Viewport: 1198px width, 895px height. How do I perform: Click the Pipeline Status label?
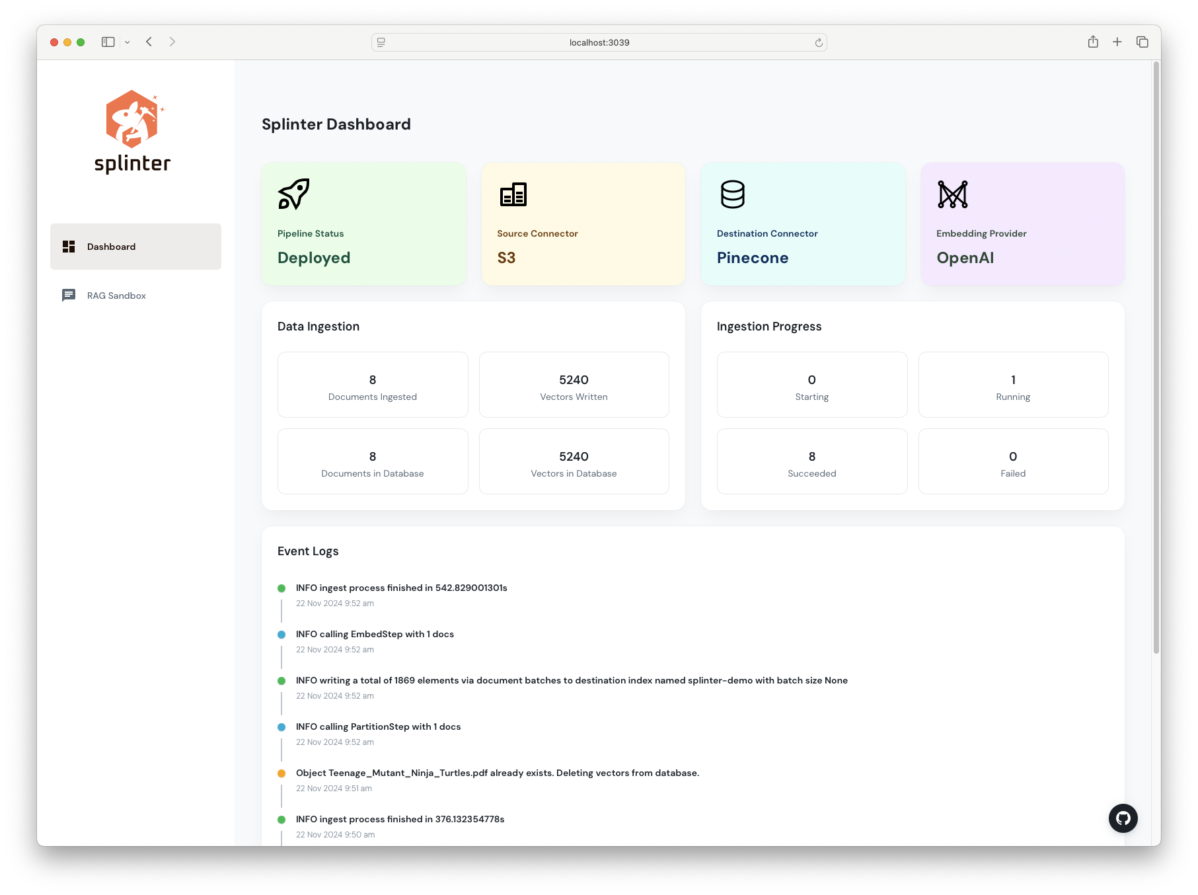click(311, 233)
